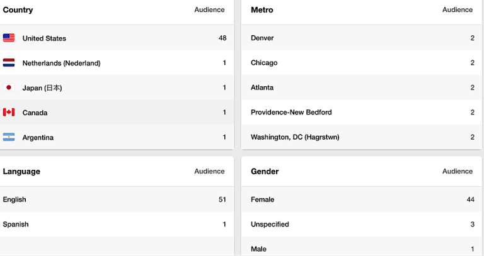
Task: Select the United States country row
Action: pos(117,38)
